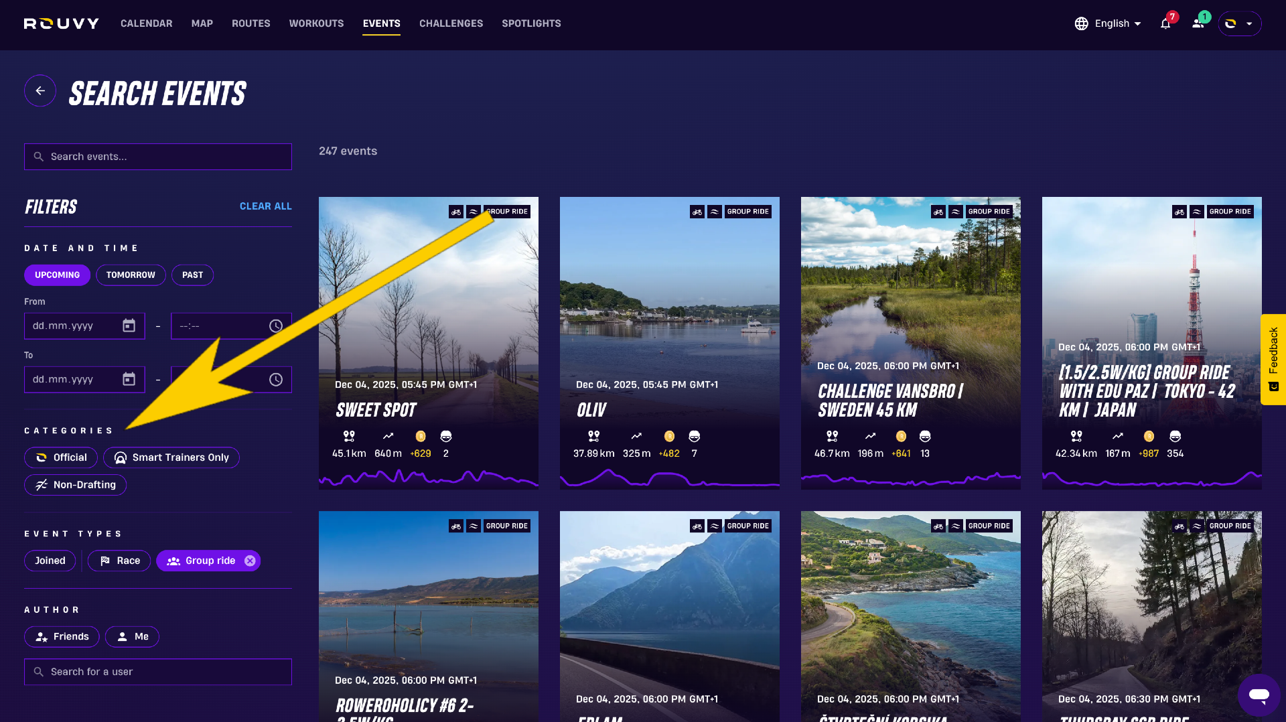This screenshot has height=722, width=1286.
Task: Open the Tokyo 42 KM Japan group ride
Action: point(1147,391)
